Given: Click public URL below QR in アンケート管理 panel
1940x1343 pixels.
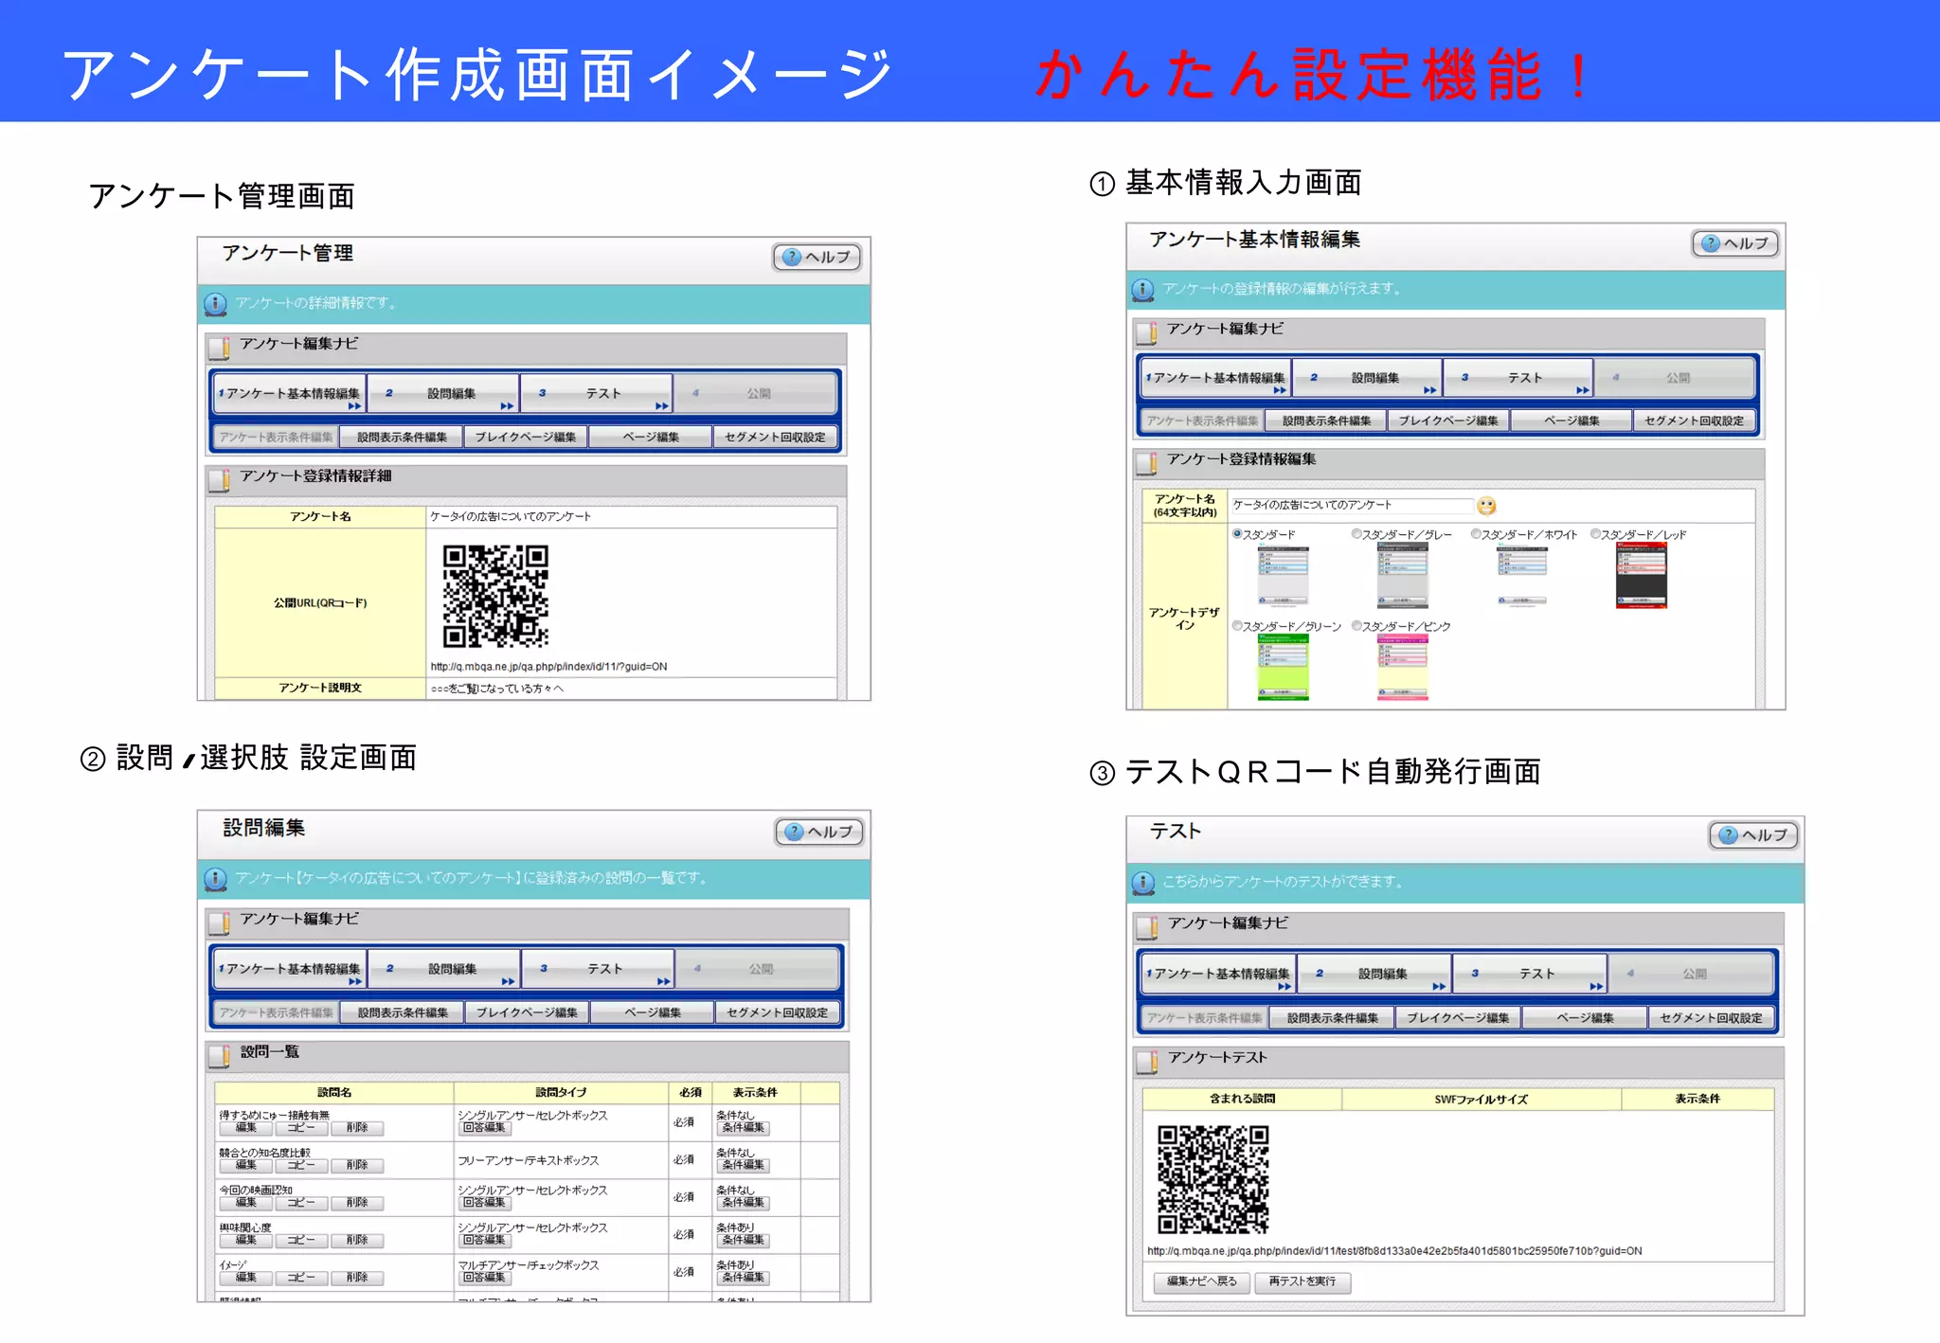Looking at the screenshot, I should [548, 667].
